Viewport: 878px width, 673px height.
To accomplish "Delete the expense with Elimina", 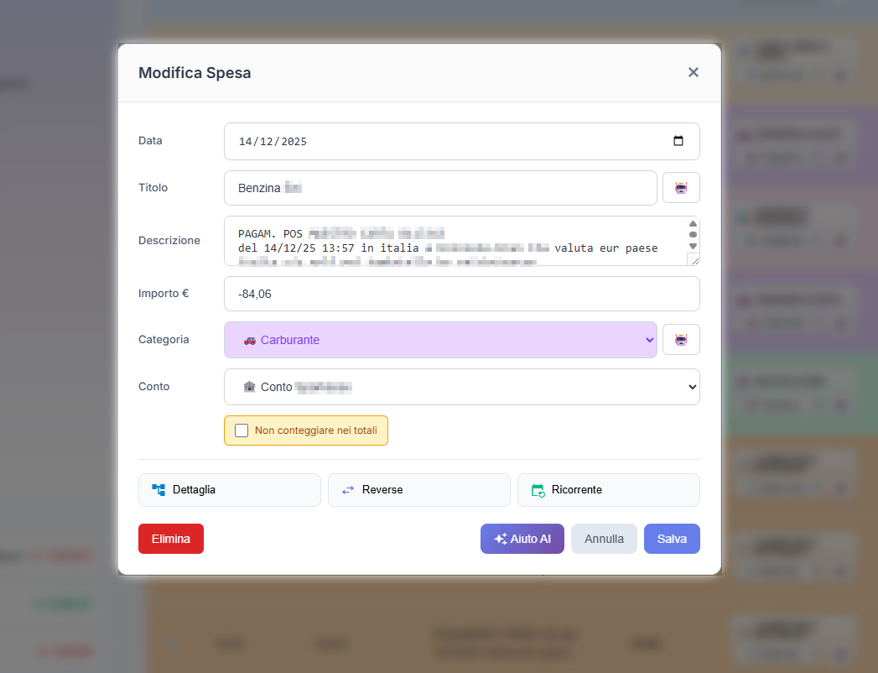I will click(171, 539).
